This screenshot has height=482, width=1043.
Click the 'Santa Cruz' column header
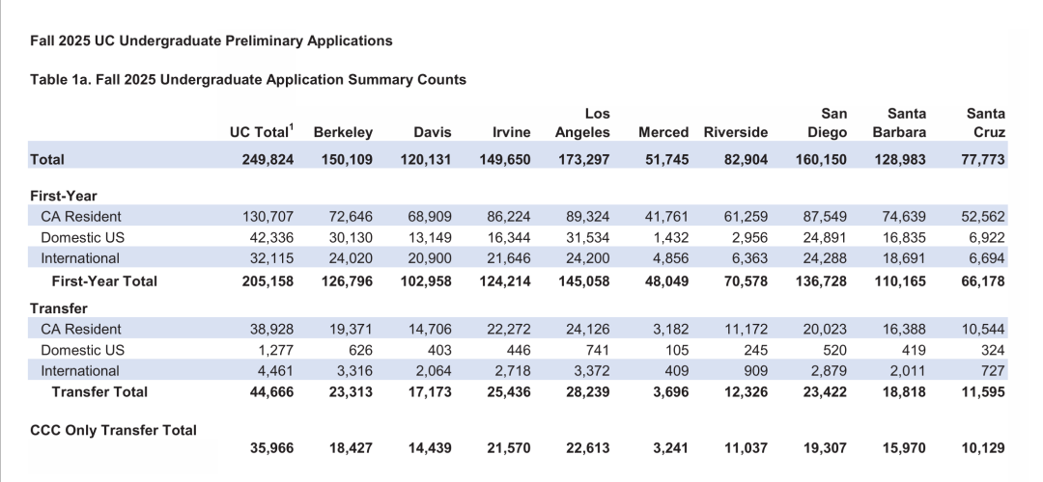point(986,122)
